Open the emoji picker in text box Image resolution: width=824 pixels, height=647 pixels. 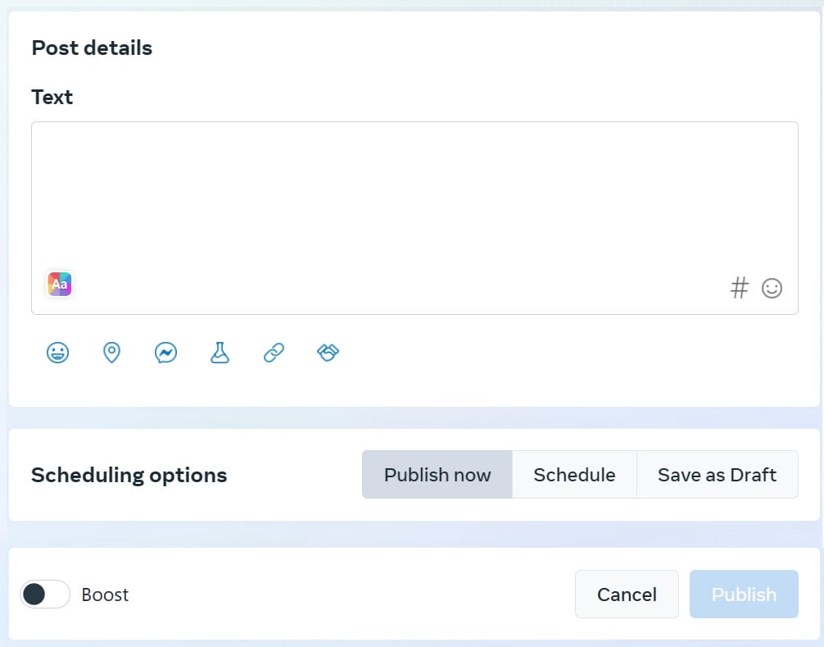point(772,288)
